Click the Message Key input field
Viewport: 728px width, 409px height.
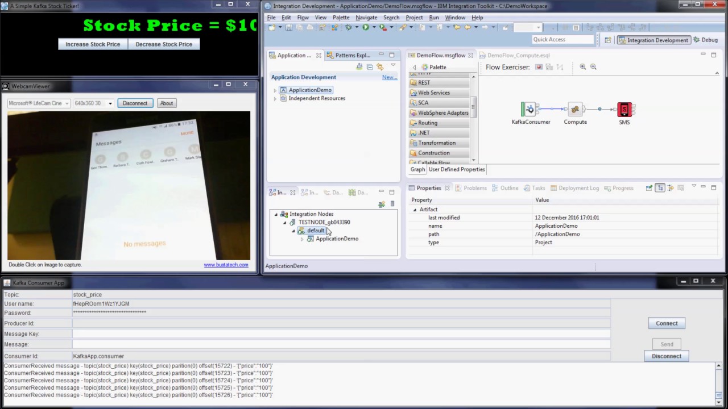(x=341, y=334)
